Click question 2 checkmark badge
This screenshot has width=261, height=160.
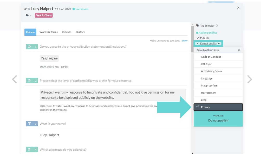pos(32,81)
